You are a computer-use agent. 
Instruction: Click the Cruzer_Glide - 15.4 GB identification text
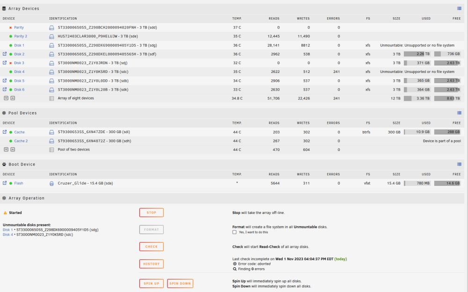[x=85, y=183]
